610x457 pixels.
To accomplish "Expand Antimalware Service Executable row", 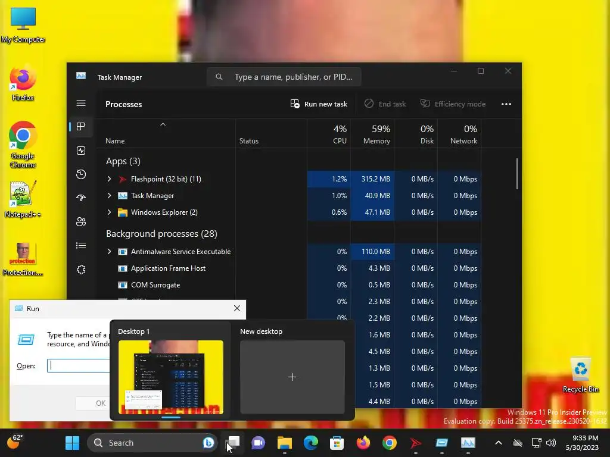I will tap(110, 252).
